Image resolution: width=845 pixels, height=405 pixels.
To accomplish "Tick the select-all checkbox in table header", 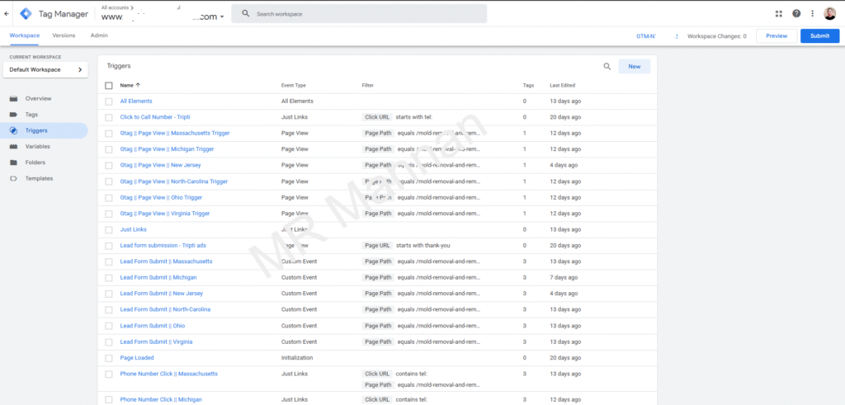I will tap(109, 85).
